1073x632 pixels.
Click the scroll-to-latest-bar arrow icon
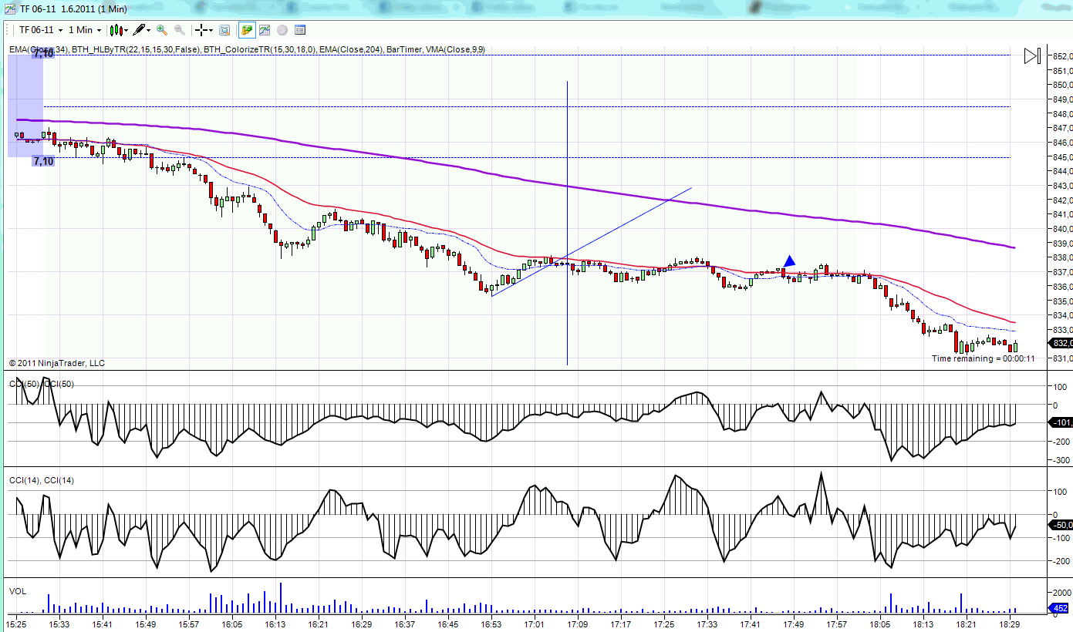coord(1031,55)
